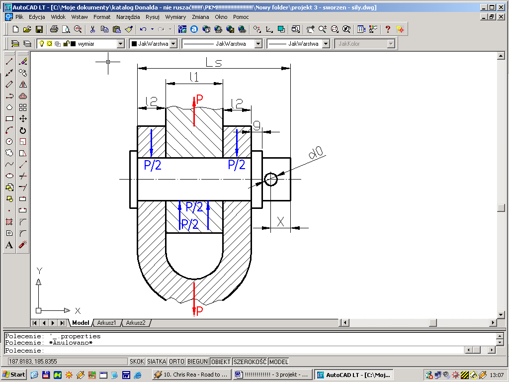This screenshot has width=509, height=382.
Task: Expand the wymiar layer dropdown
Action: [120, 44]
